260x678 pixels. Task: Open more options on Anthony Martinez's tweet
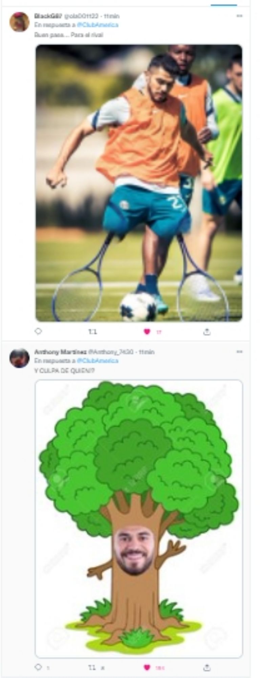click(x=239, y=352)
